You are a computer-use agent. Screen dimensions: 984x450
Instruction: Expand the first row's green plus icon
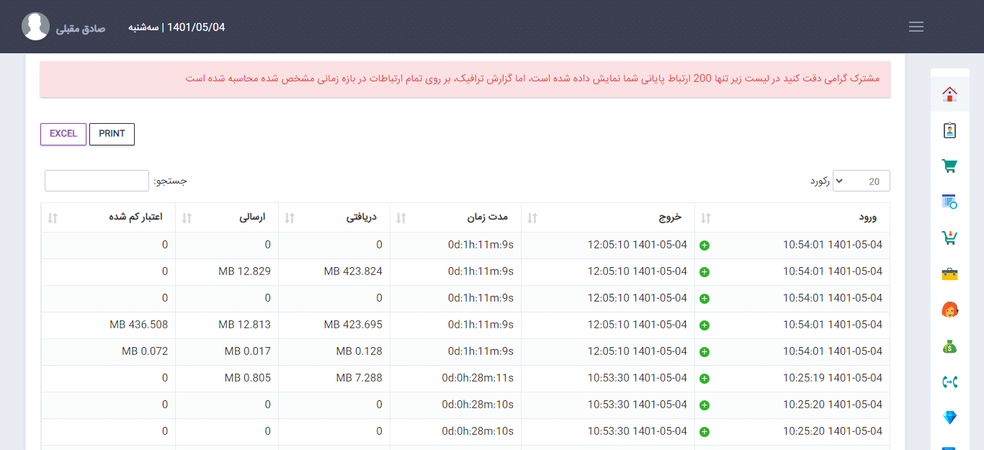pos(705,246)
